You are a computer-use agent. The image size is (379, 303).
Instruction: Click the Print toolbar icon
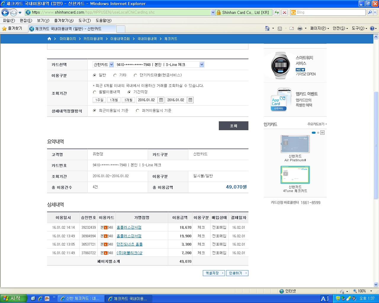click(300, 28)
